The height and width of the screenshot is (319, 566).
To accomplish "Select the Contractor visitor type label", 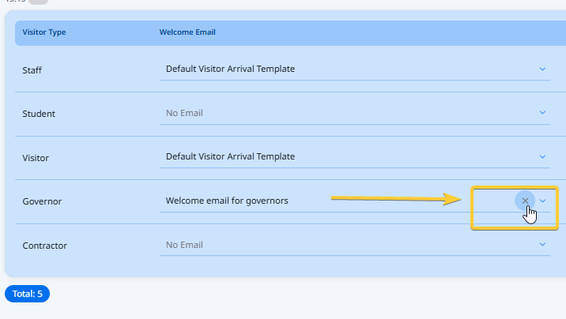I will click(44, 246).
